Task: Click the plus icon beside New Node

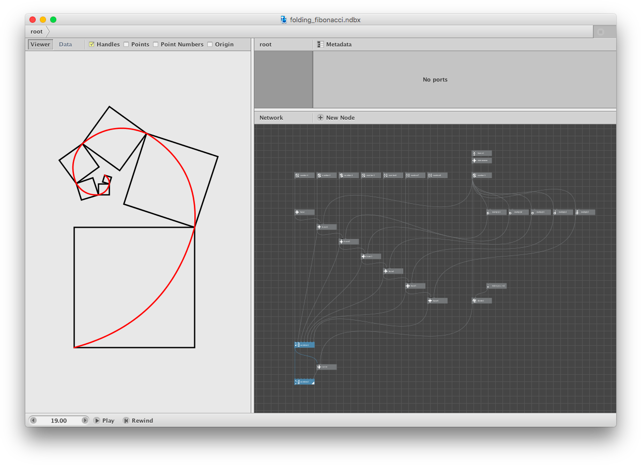Action: click(x=320, y=118)
